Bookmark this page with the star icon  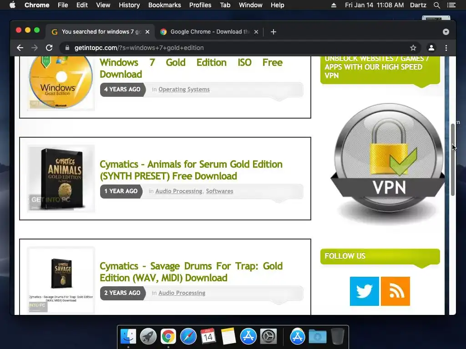point(413,48)
